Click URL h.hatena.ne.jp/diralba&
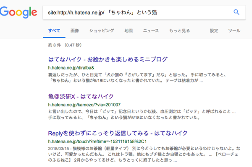 [71, 68]
